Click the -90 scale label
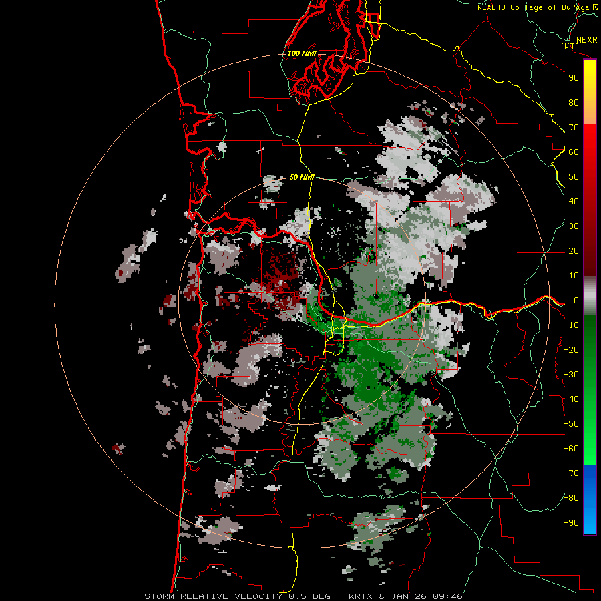This screenshot has width=601, height=601. tap(571, 523)
